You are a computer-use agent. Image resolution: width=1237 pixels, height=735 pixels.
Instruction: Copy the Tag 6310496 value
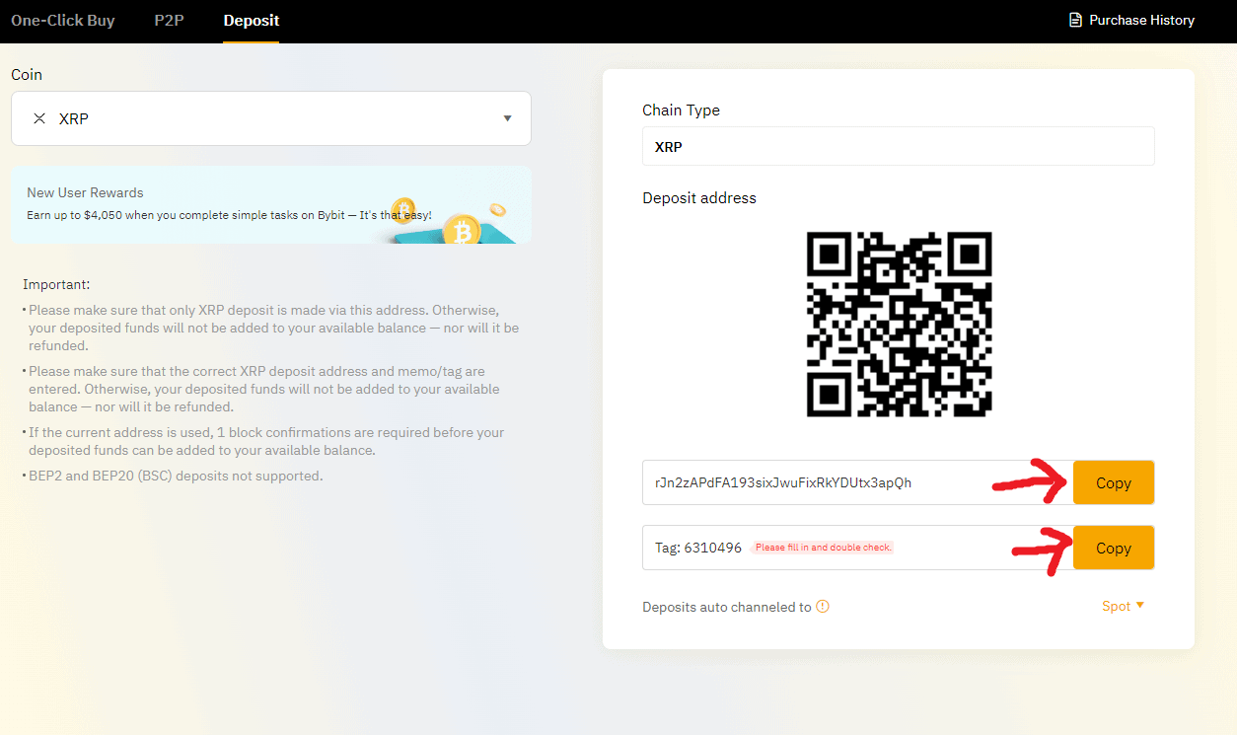(1113, 549)
